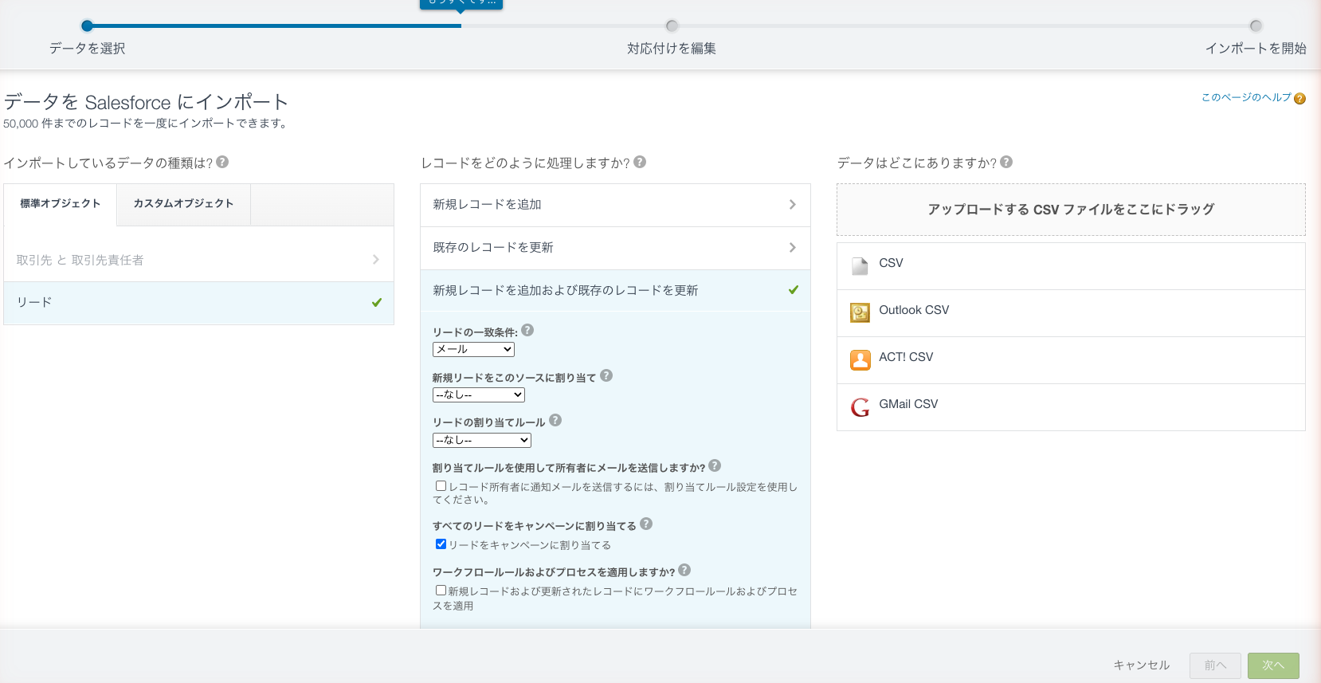Click キャンセル link
1321x683 pixels.
[x=1141, y=665]
